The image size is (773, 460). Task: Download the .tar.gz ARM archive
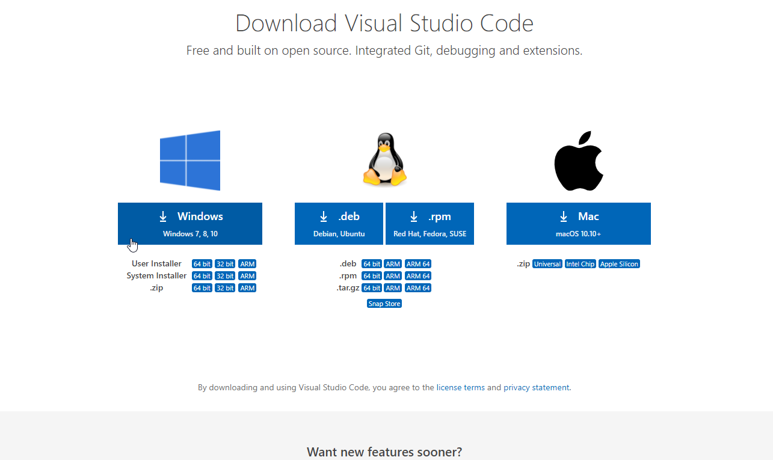click(393, 288)
